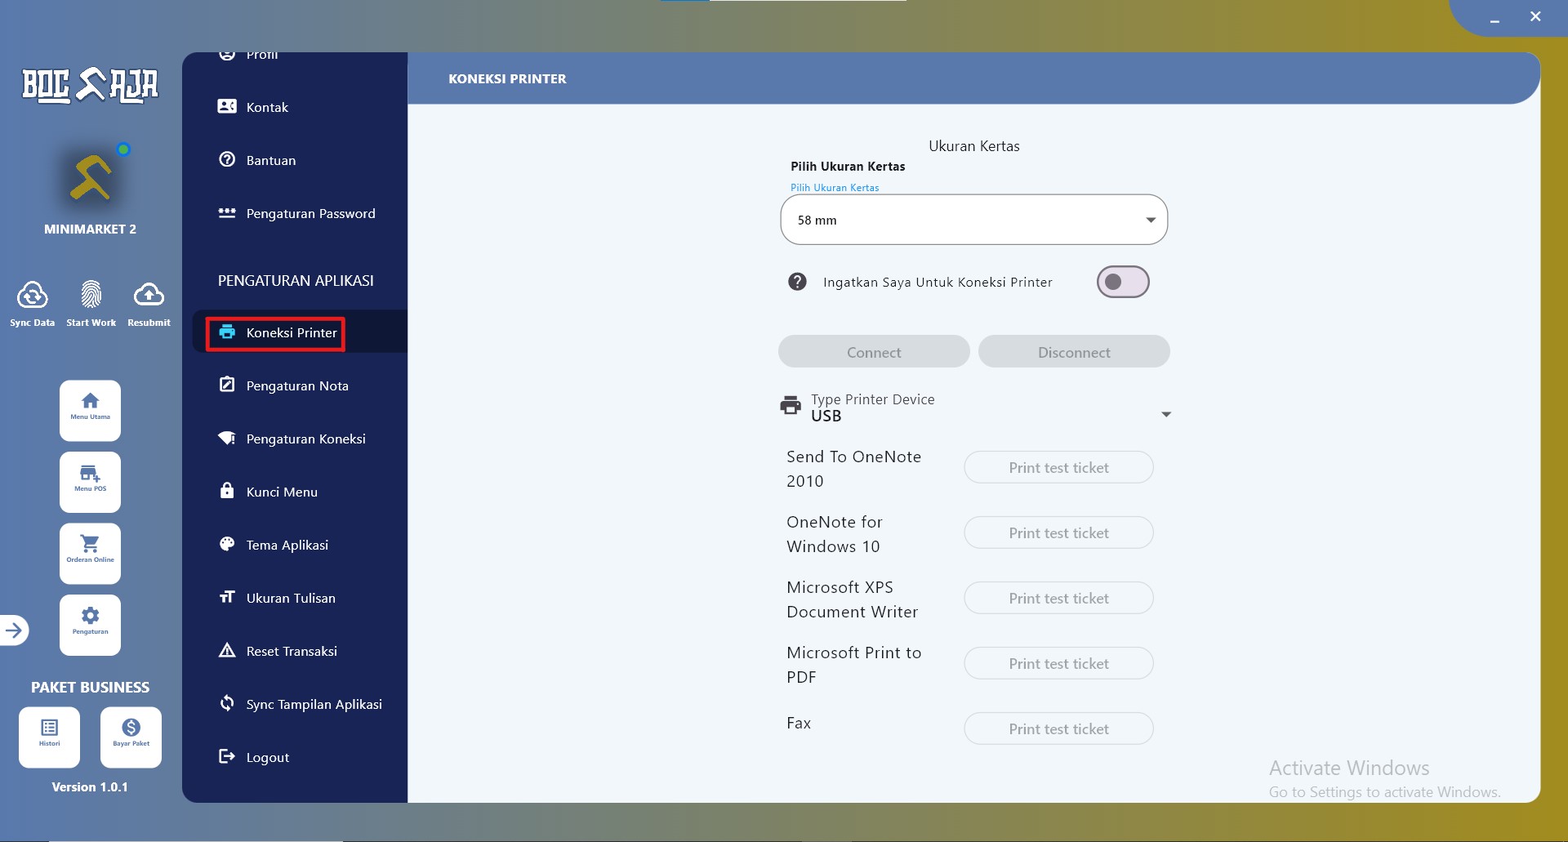The width and height of the screenshot is (1568, 842).
Task: Click the PAKET BUSINESS label
Action: 90,688
